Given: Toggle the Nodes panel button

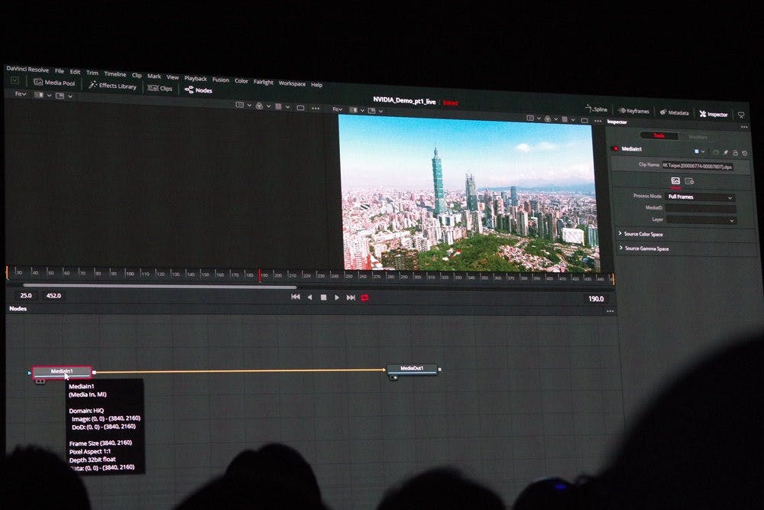Looking at the screenshot, I should pos(199,90).
